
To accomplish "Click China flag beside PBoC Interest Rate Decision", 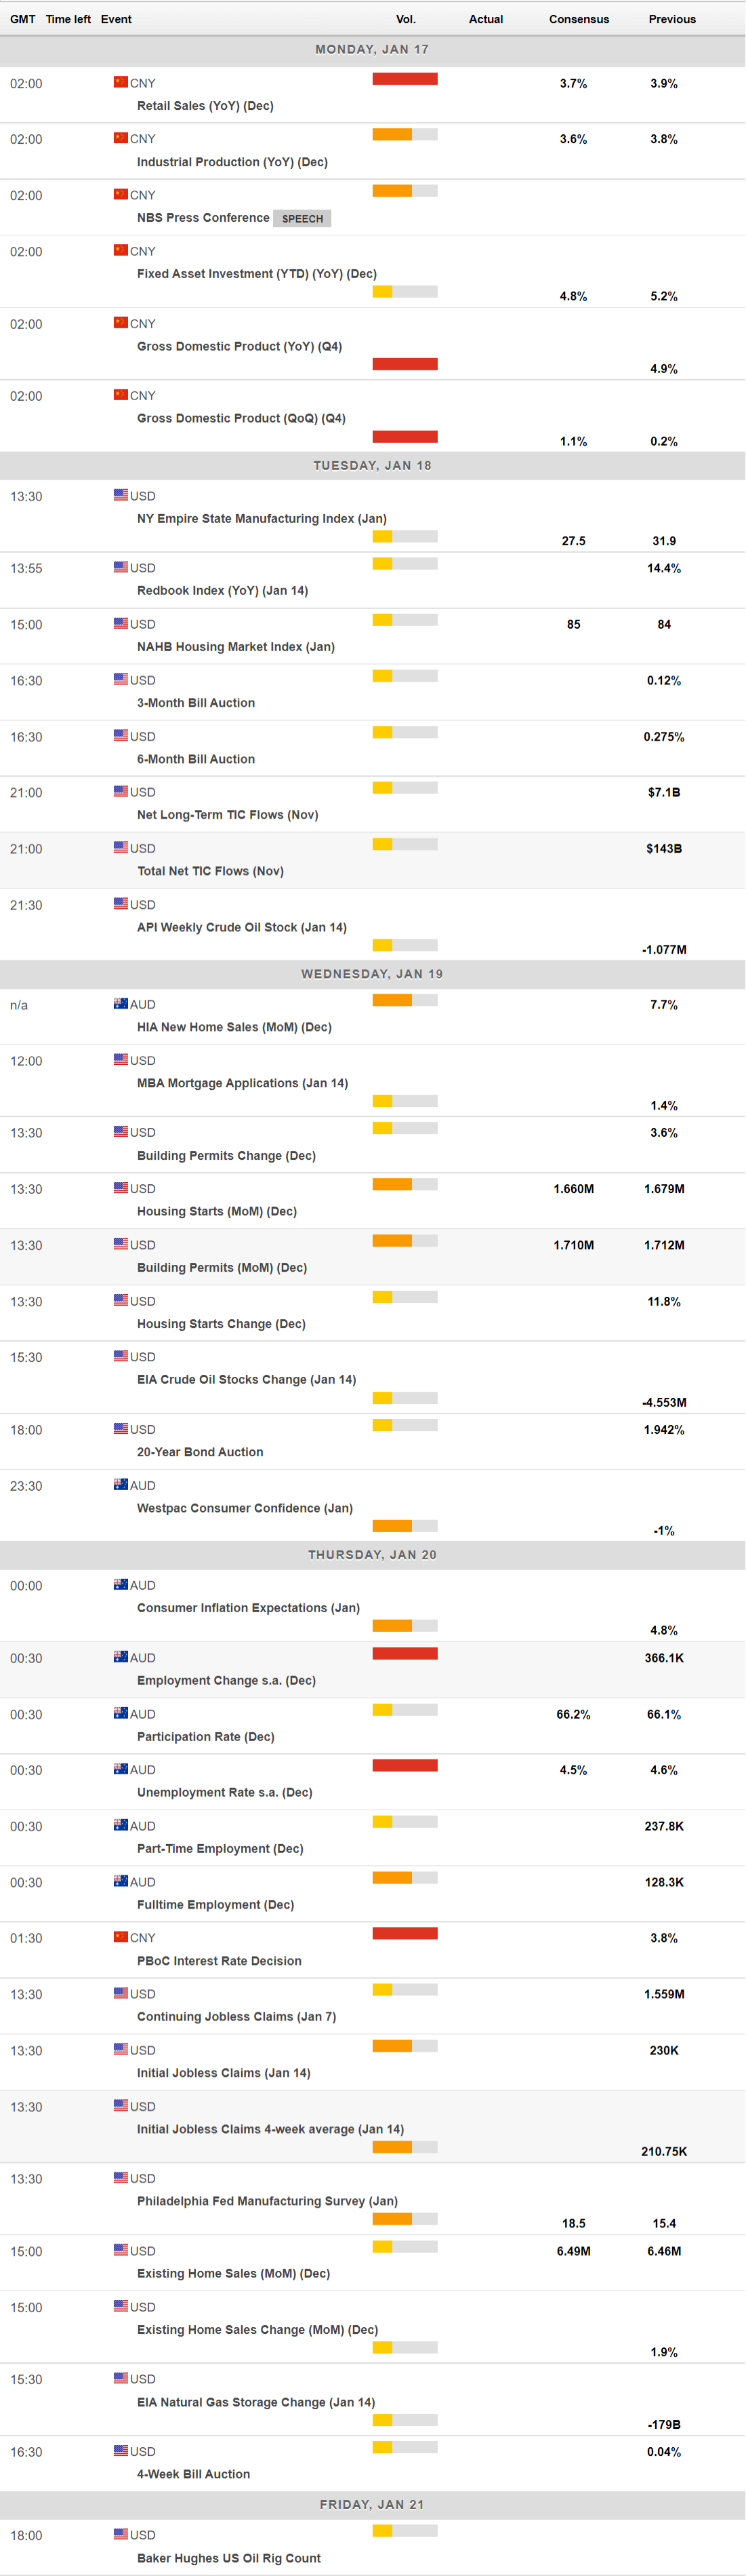I will point(121,1936).
